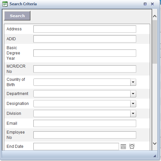
Task: Click the green Search Criteria window icon
Action: pos(5,4)
